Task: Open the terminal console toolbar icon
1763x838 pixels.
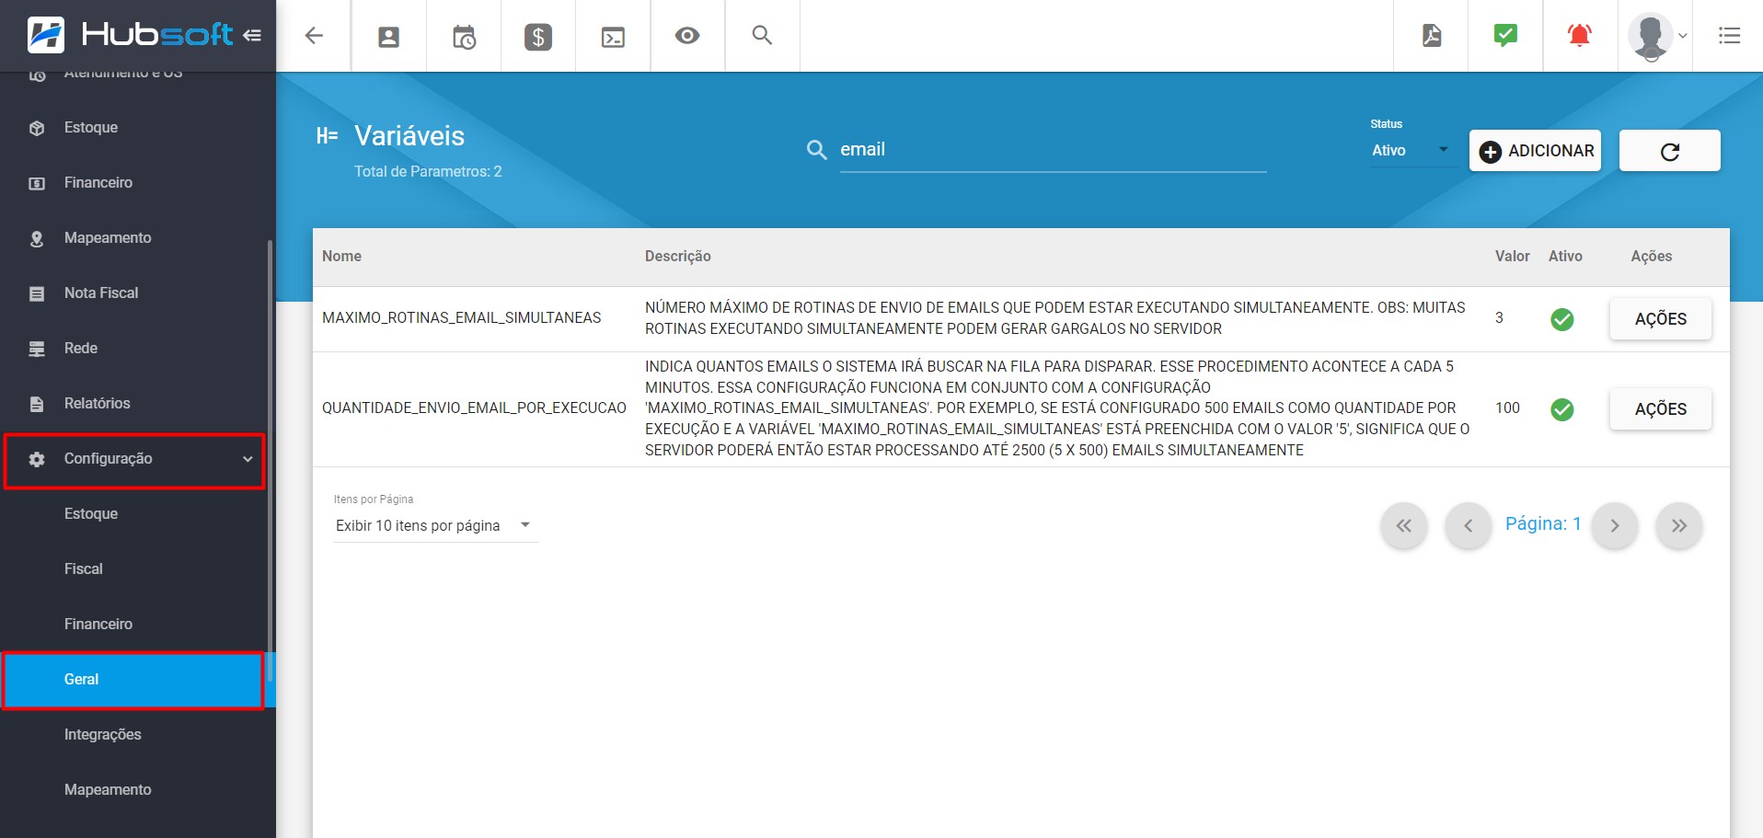Action: [613, 37]
